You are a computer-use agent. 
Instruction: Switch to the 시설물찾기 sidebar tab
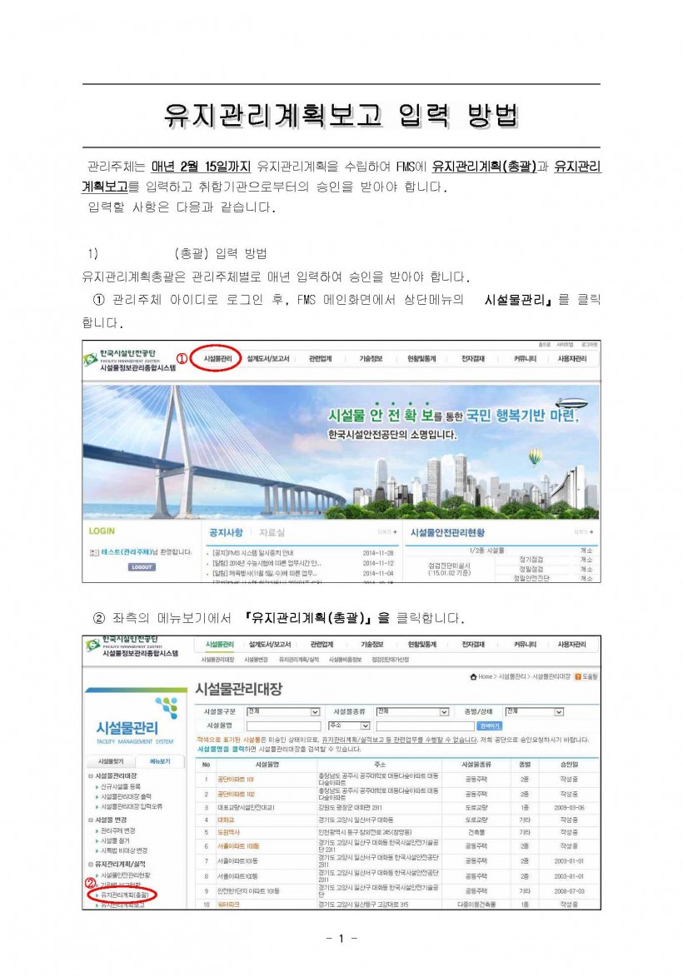click(111, 761)
